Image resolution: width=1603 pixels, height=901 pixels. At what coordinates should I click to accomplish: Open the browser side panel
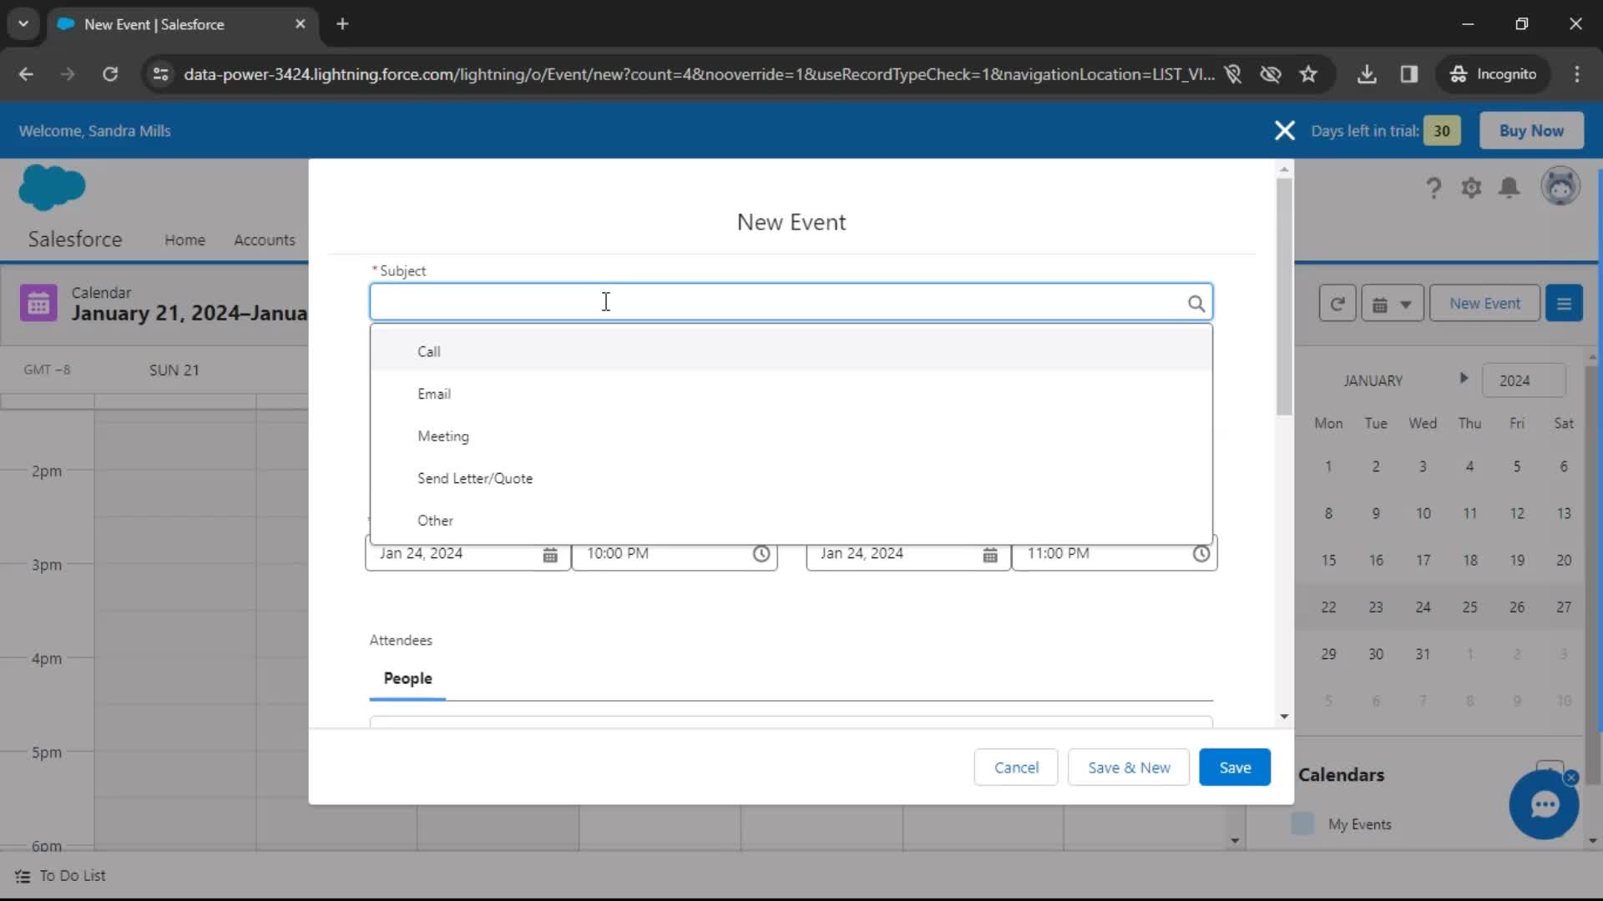1409,74
